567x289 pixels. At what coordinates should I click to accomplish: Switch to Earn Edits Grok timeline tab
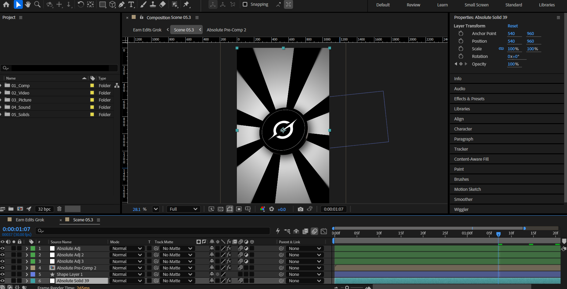[x=30, y=220]
